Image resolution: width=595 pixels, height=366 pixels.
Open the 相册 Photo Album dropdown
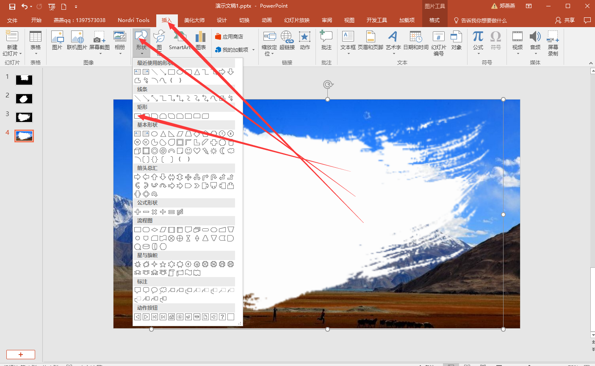[120, 53]
